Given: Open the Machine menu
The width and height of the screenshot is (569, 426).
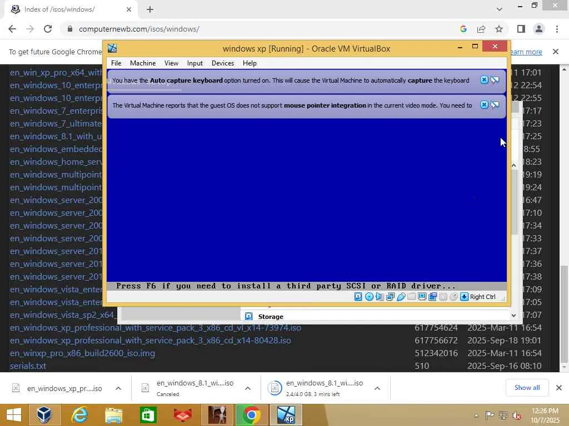Looking at the screenshot, I should pyautogui.click(x=143, y=63).
